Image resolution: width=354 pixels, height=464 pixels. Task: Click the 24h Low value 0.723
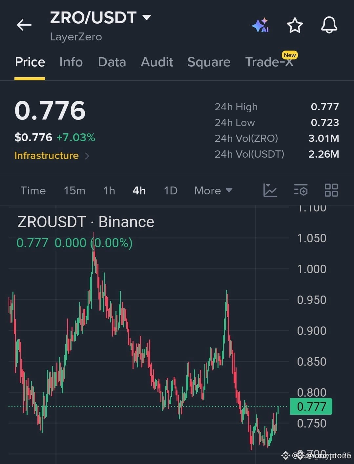pos(325,122)
